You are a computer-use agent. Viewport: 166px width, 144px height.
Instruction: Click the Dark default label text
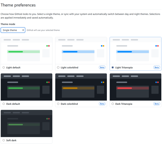[x=13, y=104]
